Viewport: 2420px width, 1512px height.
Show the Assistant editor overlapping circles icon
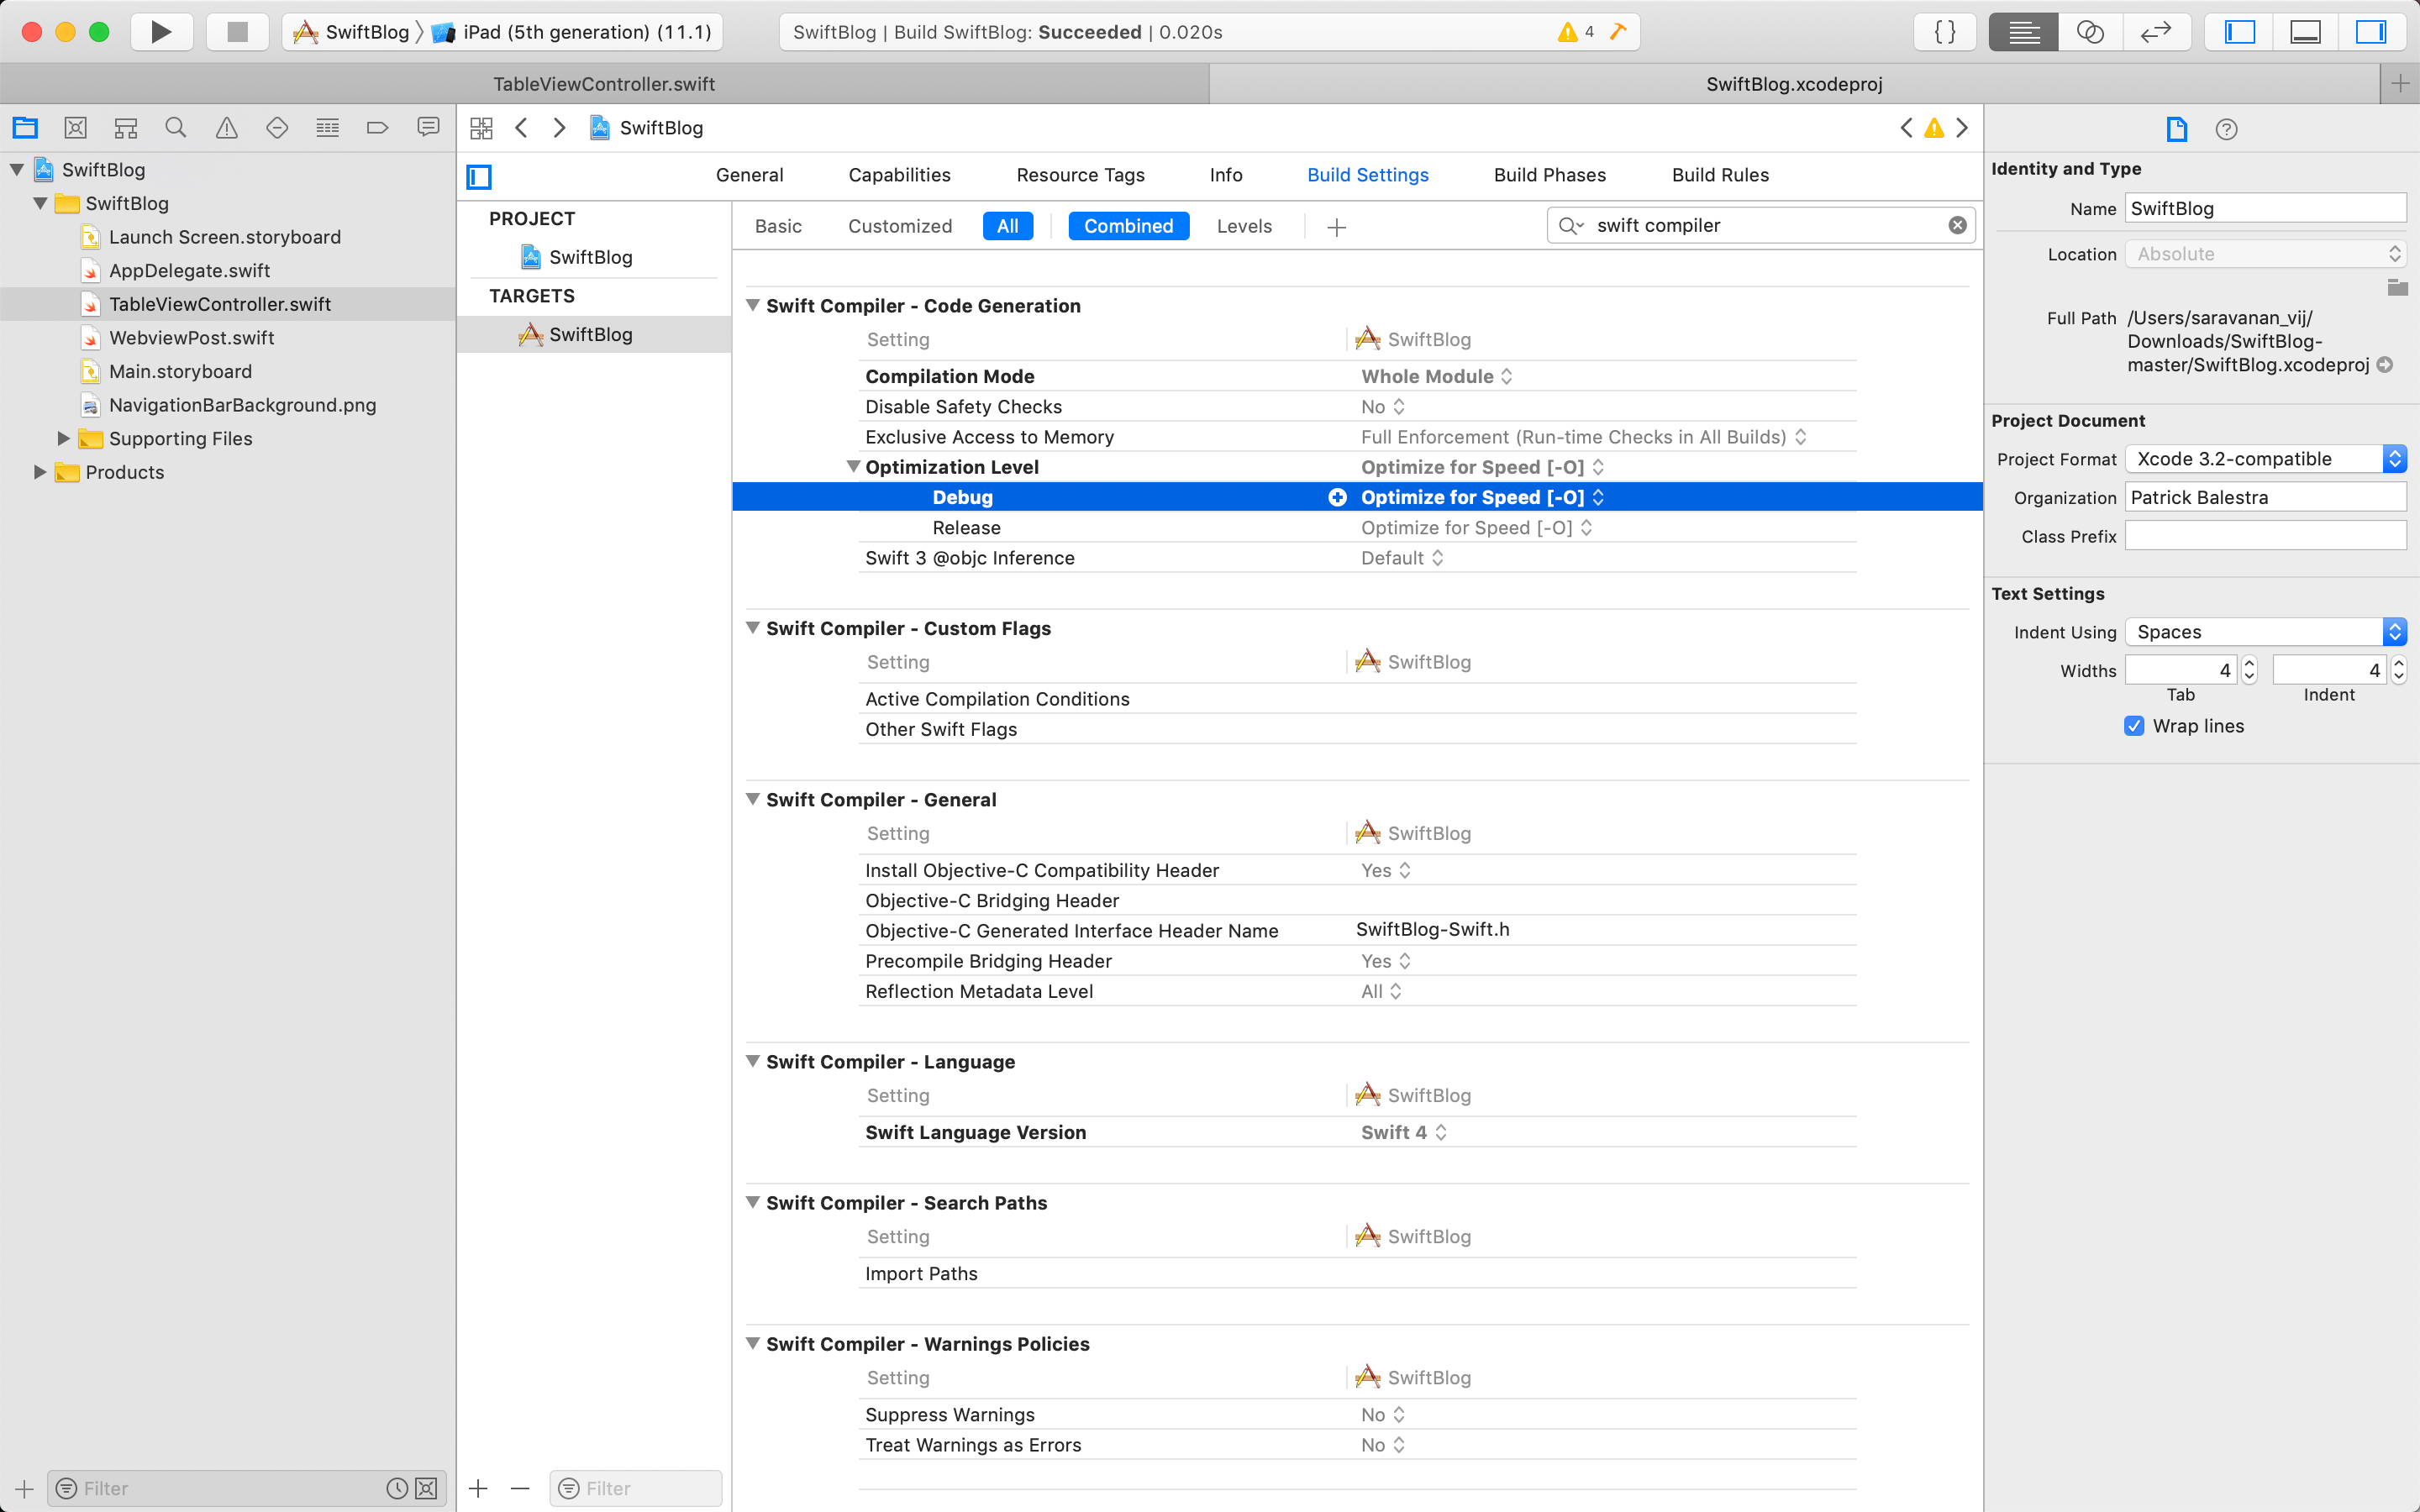(x=2090, y=32)
